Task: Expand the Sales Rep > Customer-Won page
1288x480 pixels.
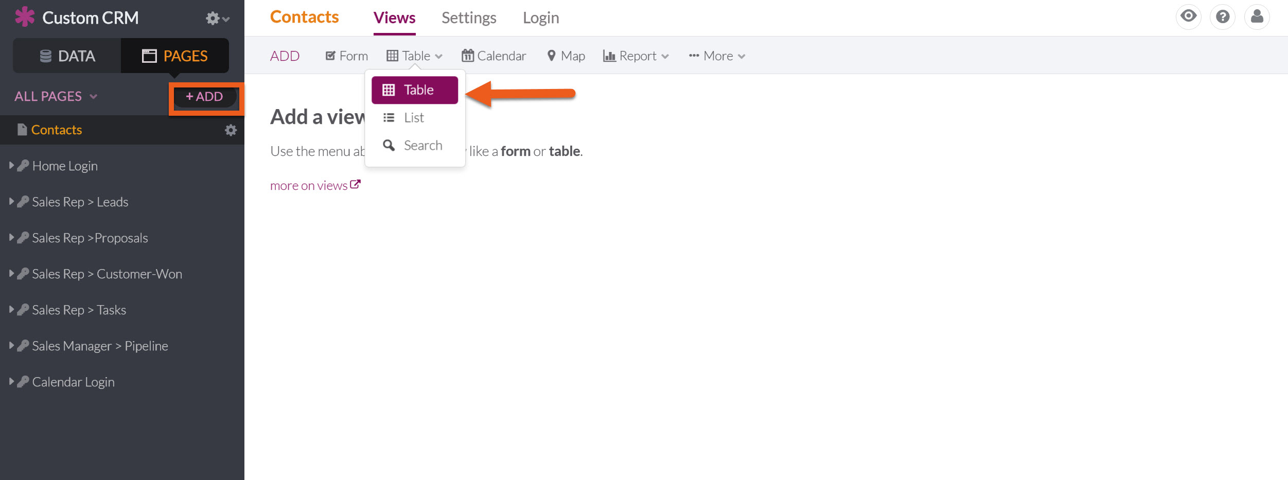Action: (x=11, y=274)
